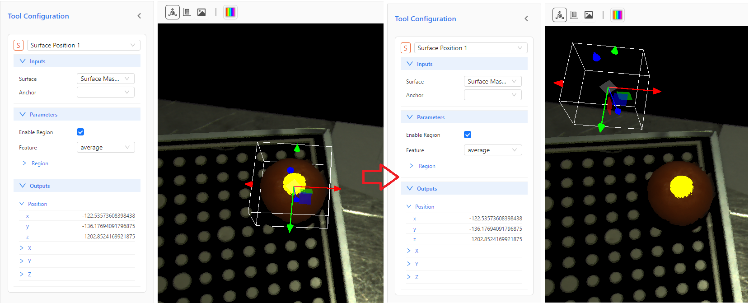Select 3D view icon in left screenshot toolbar
Image resolution: width=749 pixels, height=303 pixels.
[x=173, y=12]
